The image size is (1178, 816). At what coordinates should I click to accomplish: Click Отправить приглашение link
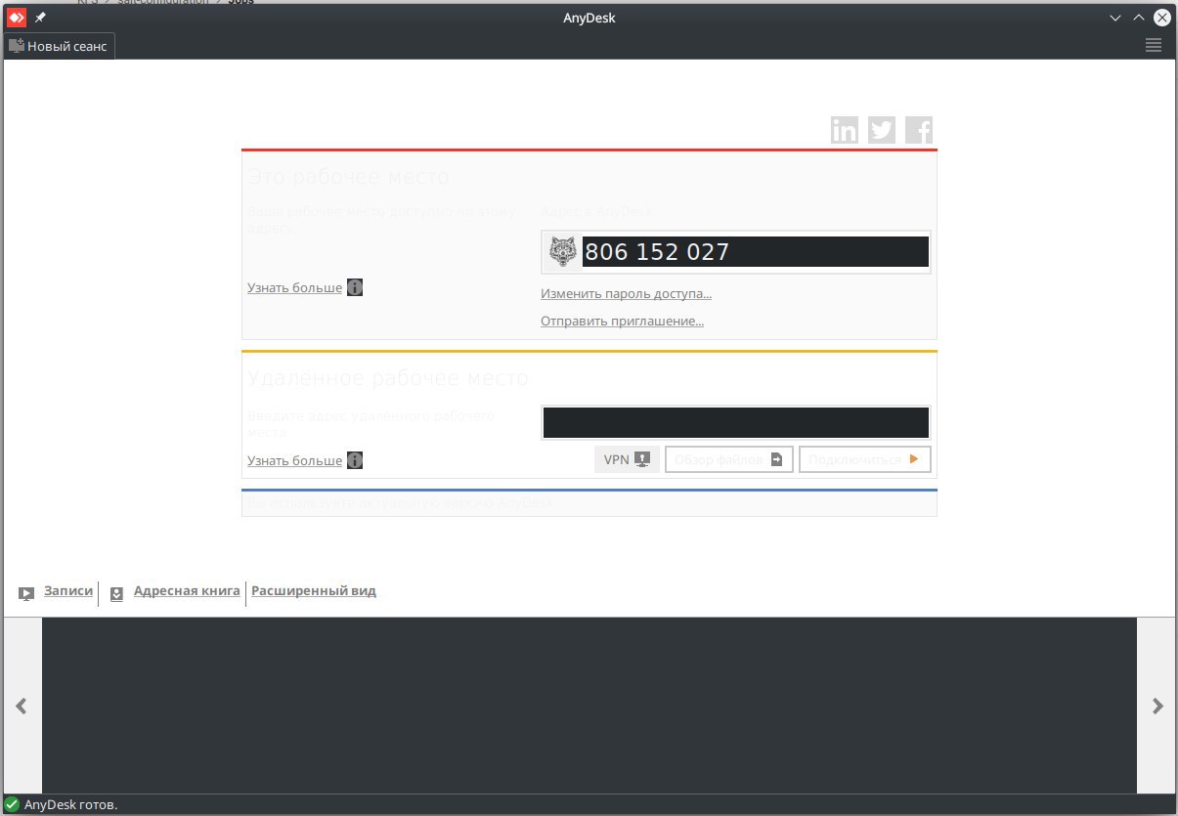pyautogui.click(x=623, y=321)
